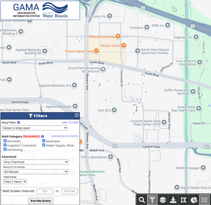Open the search tool in bottom toolbar

click(142, 200)
